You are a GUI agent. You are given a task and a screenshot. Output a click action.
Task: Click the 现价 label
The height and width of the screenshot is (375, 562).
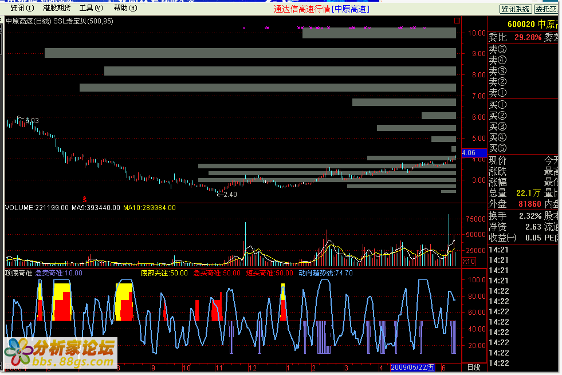click(x=497, y=160)
